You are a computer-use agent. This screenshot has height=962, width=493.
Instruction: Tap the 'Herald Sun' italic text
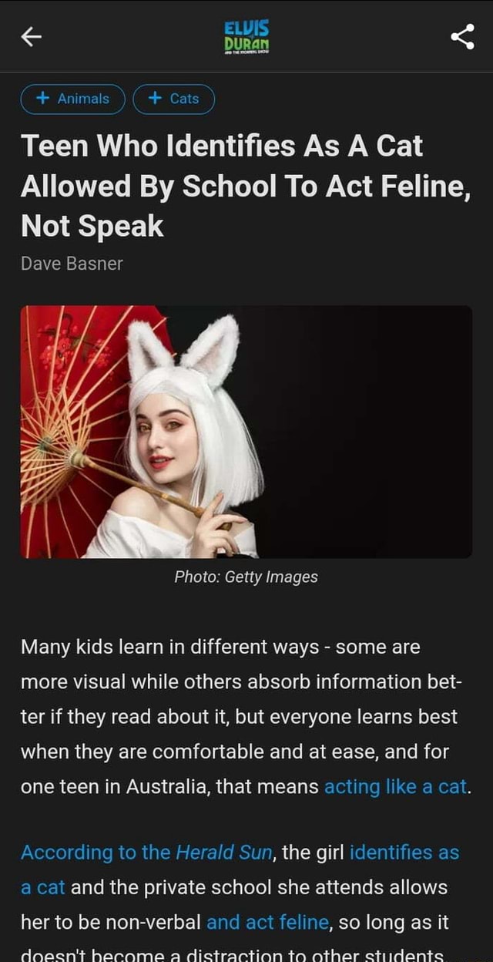224,852
